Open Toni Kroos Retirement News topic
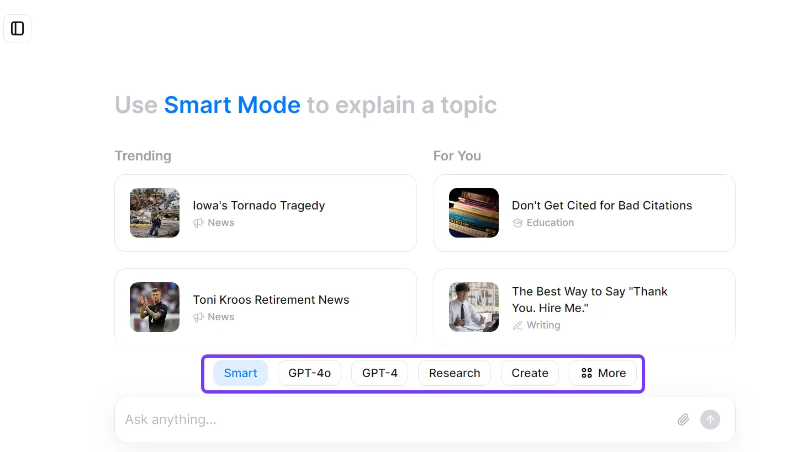 271,300
